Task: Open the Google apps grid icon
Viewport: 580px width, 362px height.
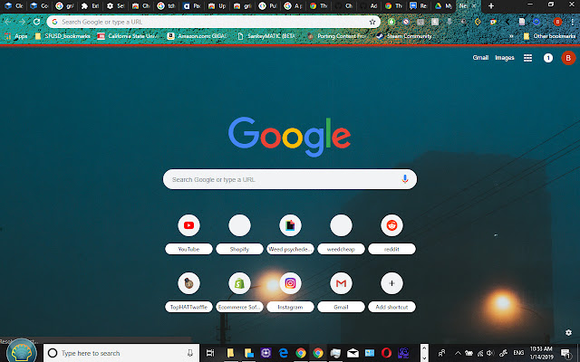Action: click(527, 58)
